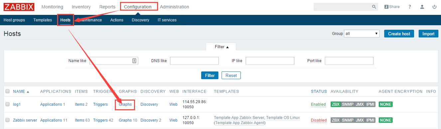Click the NONE badge for Zabbix server
The width and height of the screenshot is (441, 129).
[386, 120]
